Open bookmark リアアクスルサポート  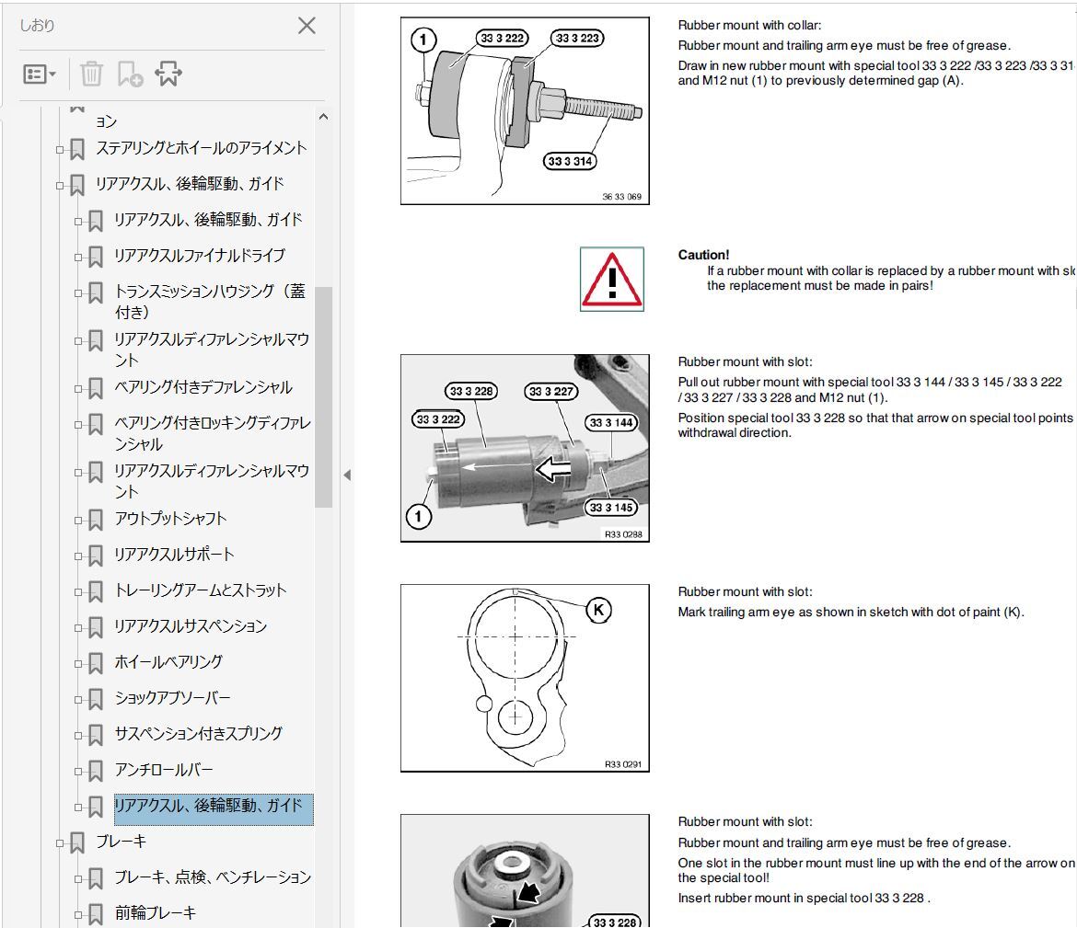point(175,555)
